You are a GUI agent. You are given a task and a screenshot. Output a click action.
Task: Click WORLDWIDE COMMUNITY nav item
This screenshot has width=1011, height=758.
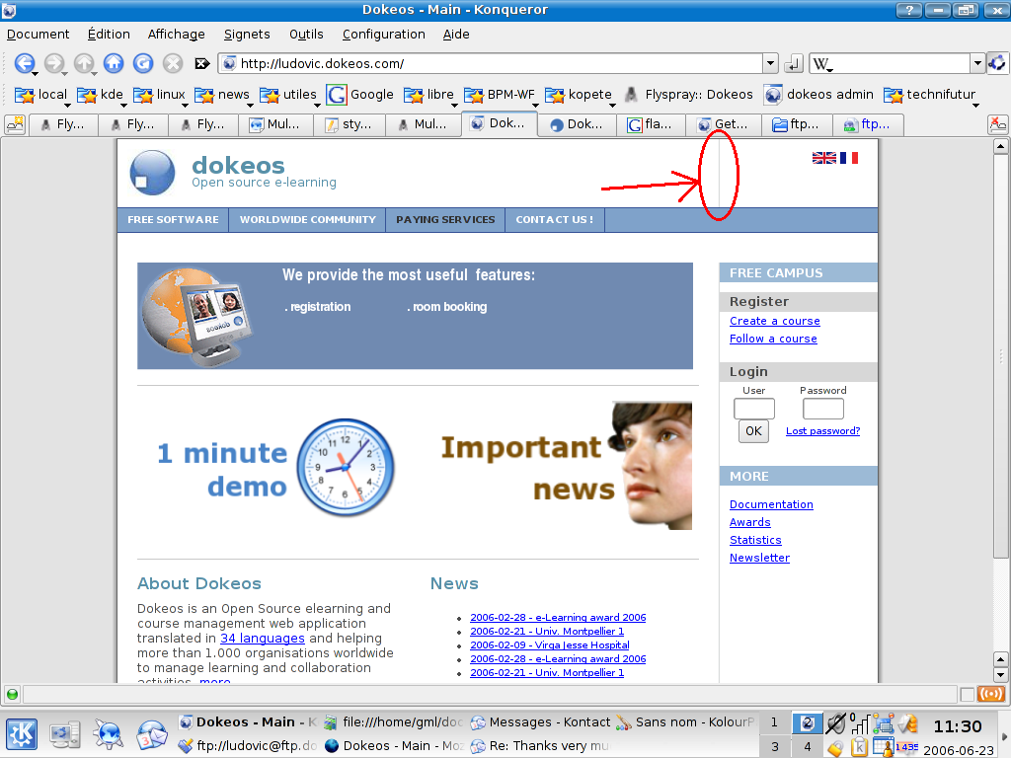click(x=308, y=220)
